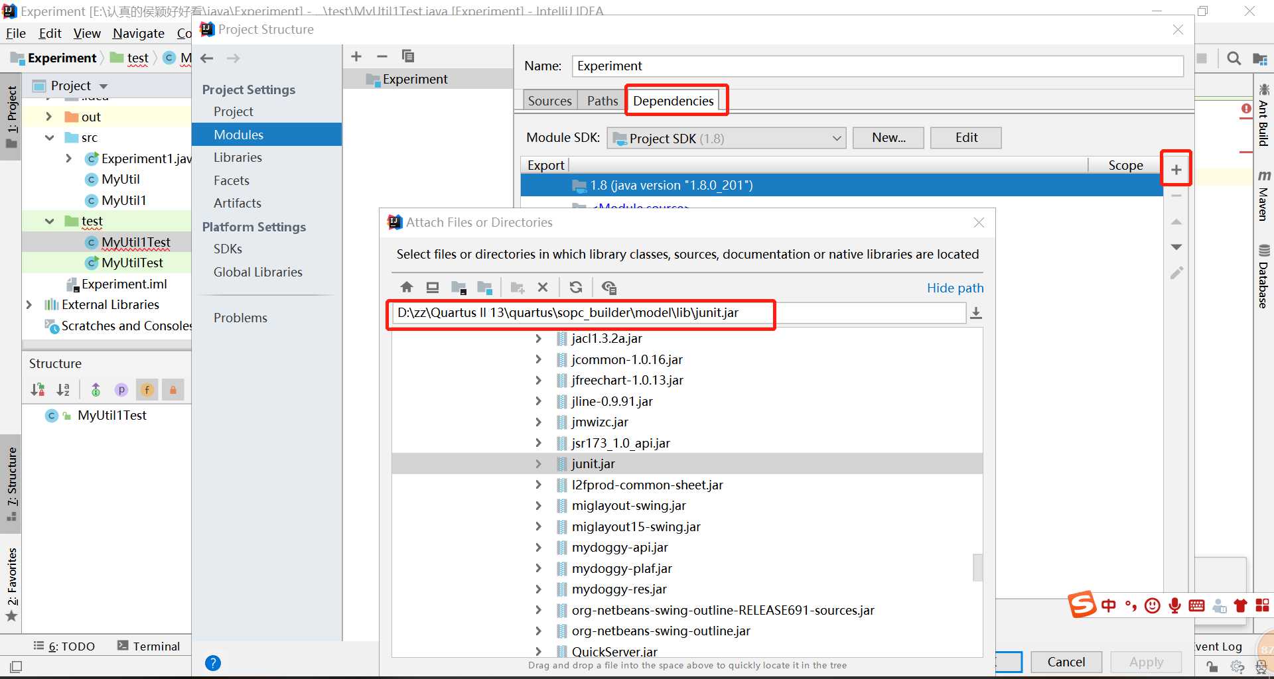The image size is (1274, 679).
Task: Open path history arrow beside path field
Action: [976, 313]
